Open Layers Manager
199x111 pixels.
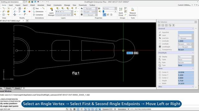pyautogui.click(x=51, y=12)
